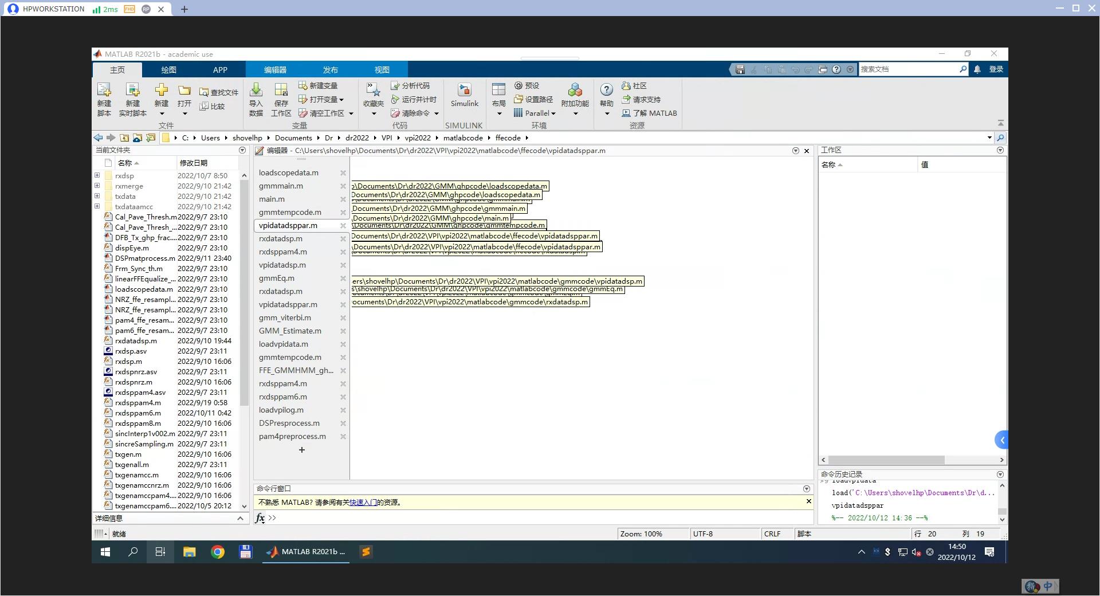Open File Explorer from the taskbar

[x=189, y=552]
